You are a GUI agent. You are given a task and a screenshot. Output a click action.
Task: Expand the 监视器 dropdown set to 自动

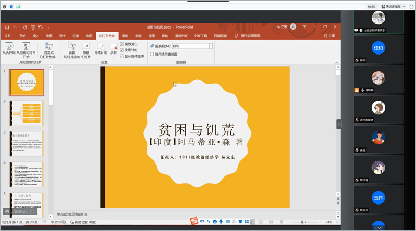pyautogui.click(x=211, y=46)
